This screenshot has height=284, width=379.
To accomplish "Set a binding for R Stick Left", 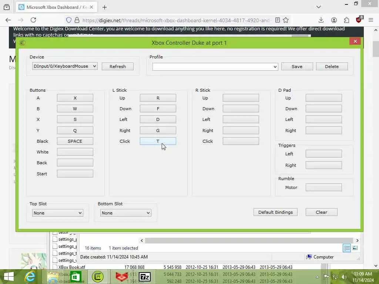I will pos(241,119).
